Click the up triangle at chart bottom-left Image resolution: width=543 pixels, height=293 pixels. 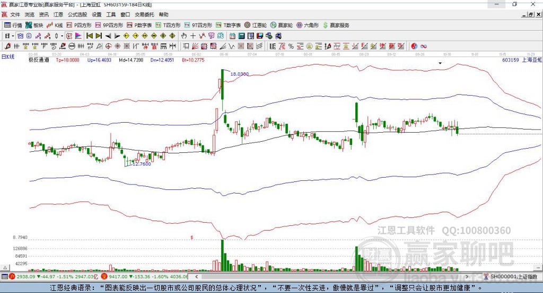pyautogui.click(x=5, y=268)
